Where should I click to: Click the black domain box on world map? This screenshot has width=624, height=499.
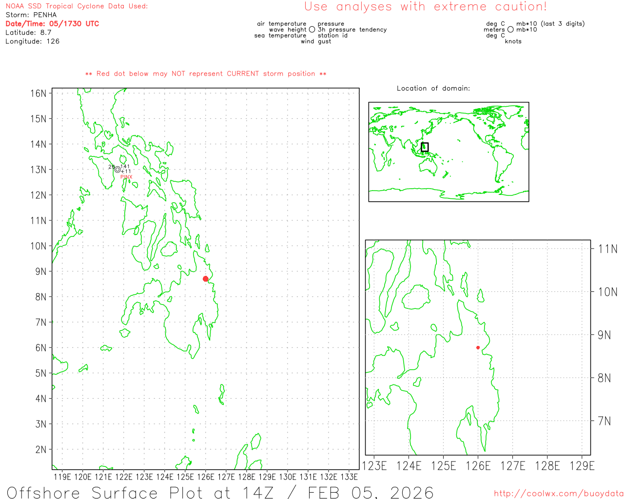[425, 147]
